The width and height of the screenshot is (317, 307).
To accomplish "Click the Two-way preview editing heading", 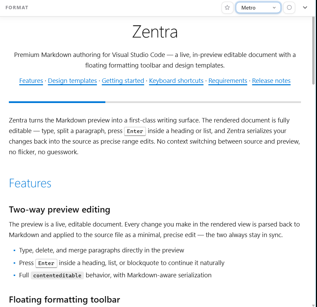I will tap(60, 210).
